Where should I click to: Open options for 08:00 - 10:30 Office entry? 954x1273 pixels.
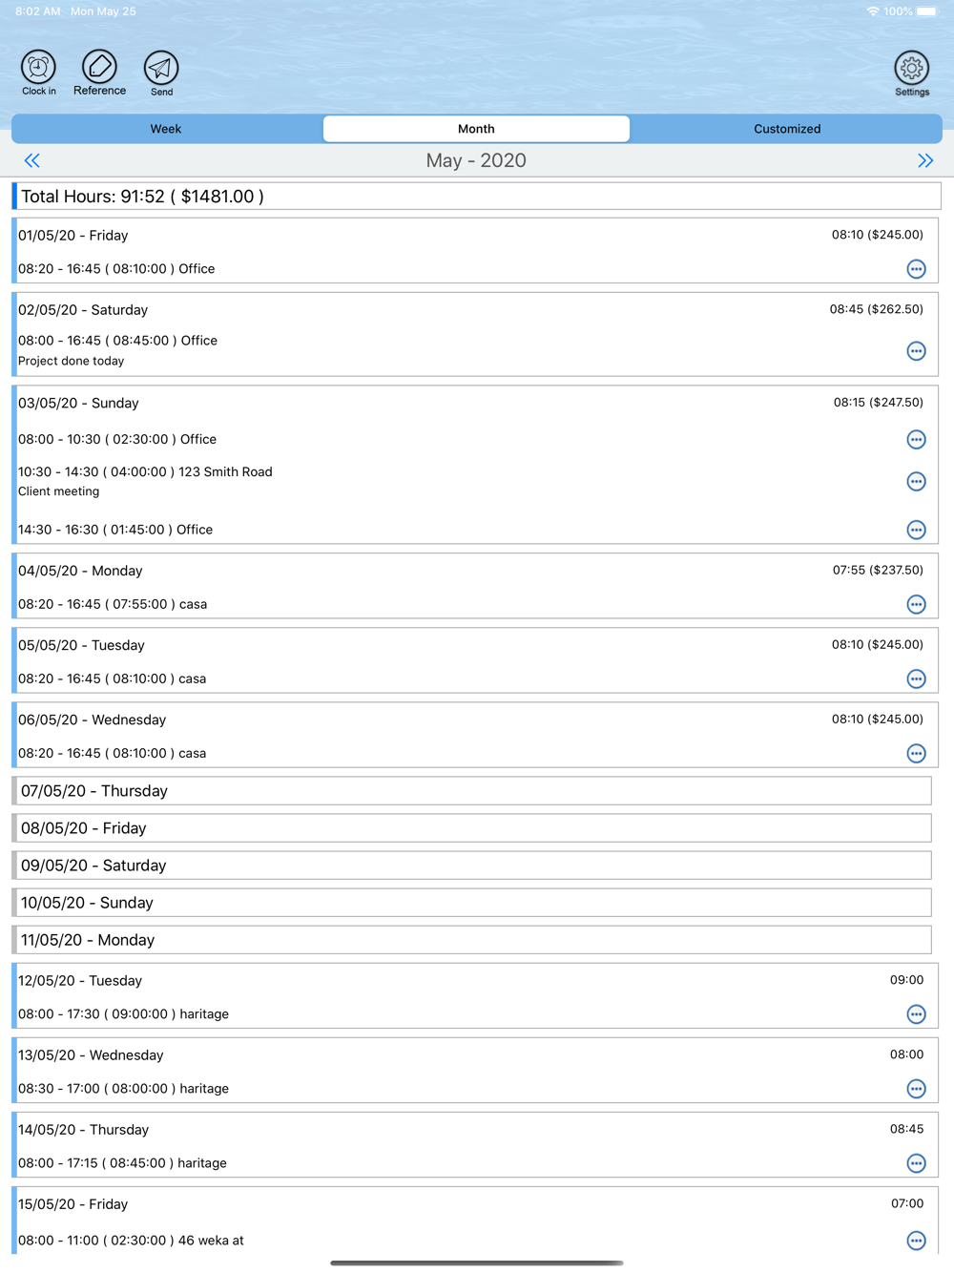[x=916, y=440]
